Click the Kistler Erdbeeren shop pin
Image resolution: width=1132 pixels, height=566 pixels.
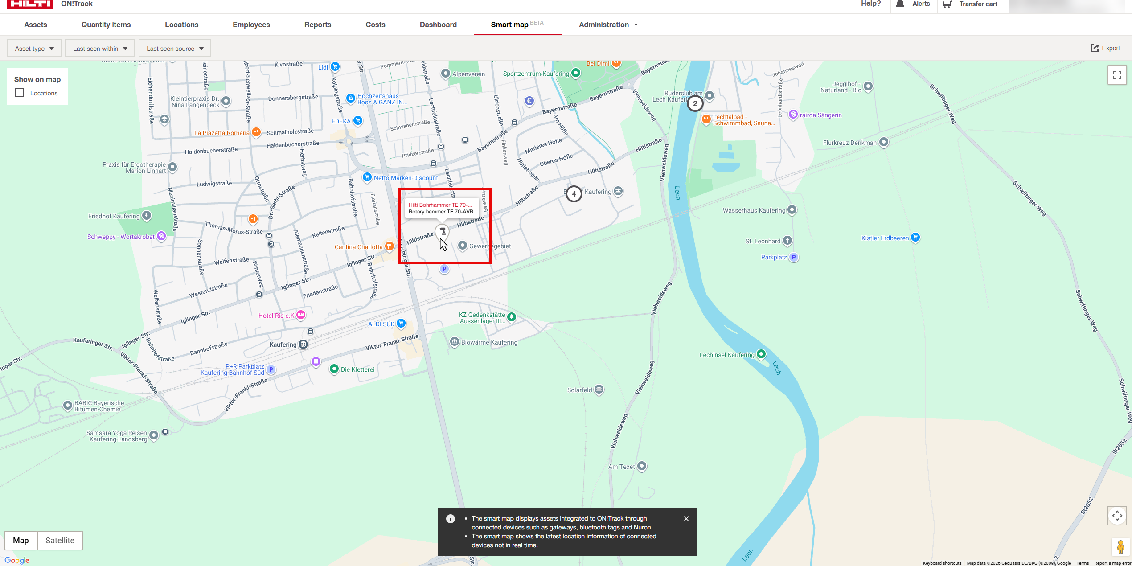point(915,237)
